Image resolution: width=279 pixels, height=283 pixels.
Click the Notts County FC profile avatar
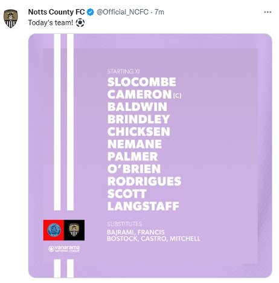click(11, 19)
